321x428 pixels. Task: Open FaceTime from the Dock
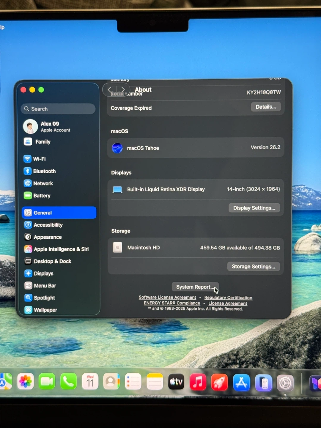point(47,381)
